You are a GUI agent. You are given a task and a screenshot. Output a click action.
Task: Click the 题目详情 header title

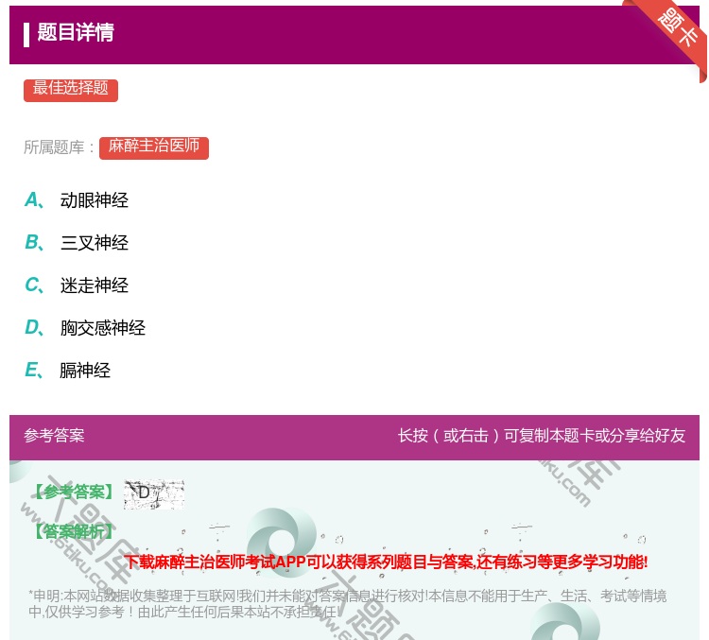pyautogui.click(x=76, y=33)
